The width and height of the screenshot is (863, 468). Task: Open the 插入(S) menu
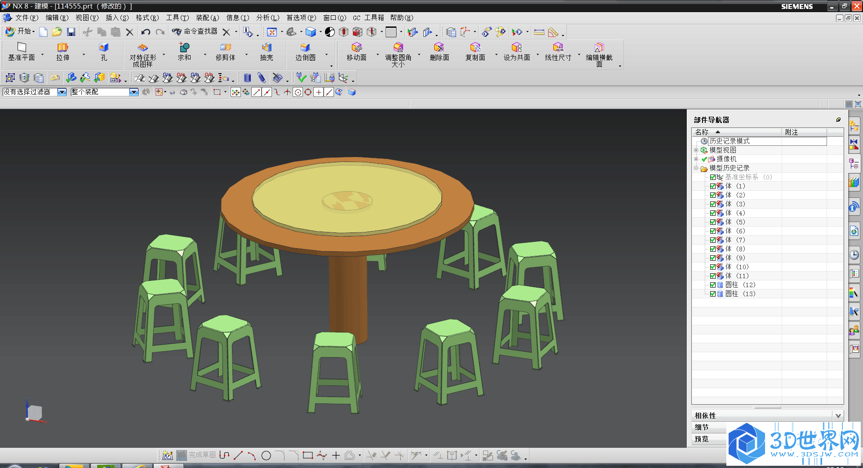pos(117,18)
